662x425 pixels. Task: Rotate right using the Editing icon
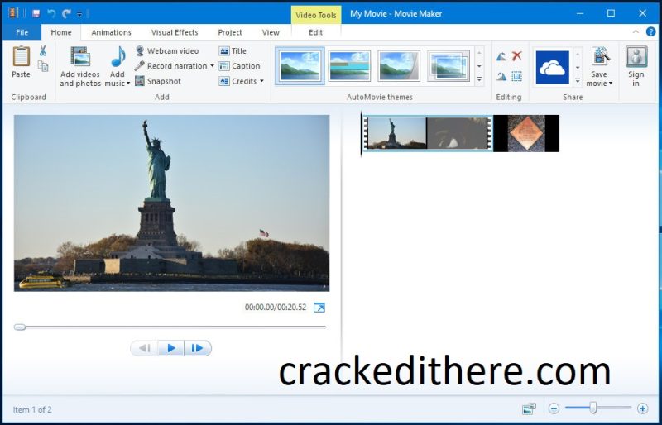click(501, 76)
